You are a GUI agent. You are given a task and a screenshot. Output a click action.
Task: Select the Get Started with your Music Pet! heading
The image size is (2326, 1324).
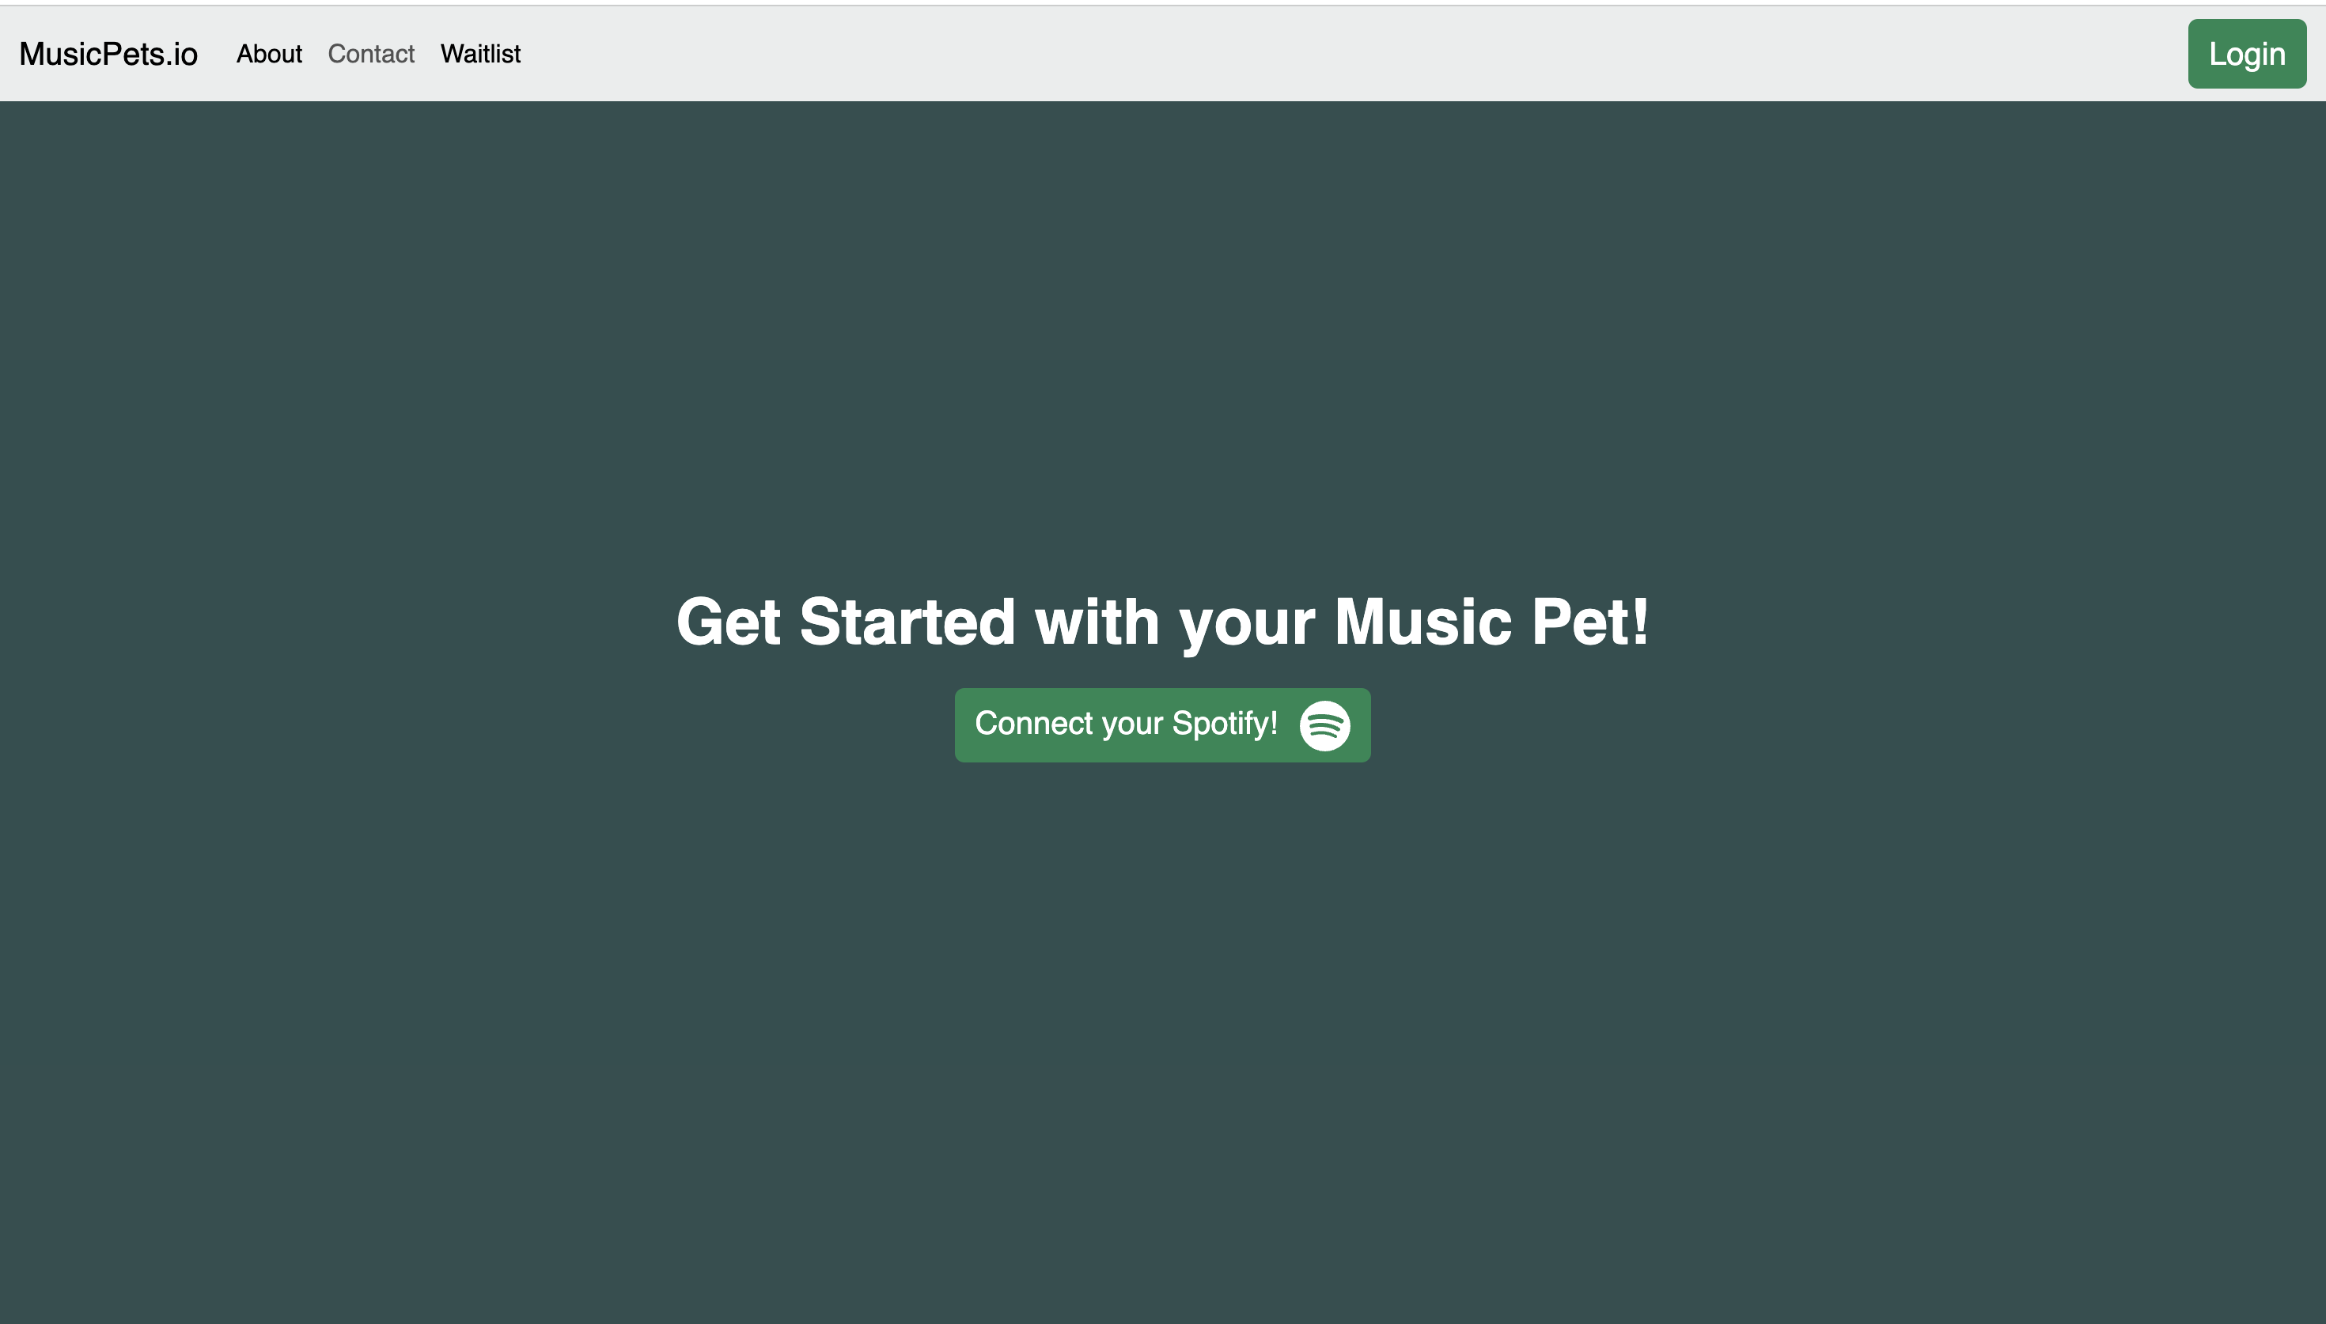pyautogui.click(x=1162, y=622)
